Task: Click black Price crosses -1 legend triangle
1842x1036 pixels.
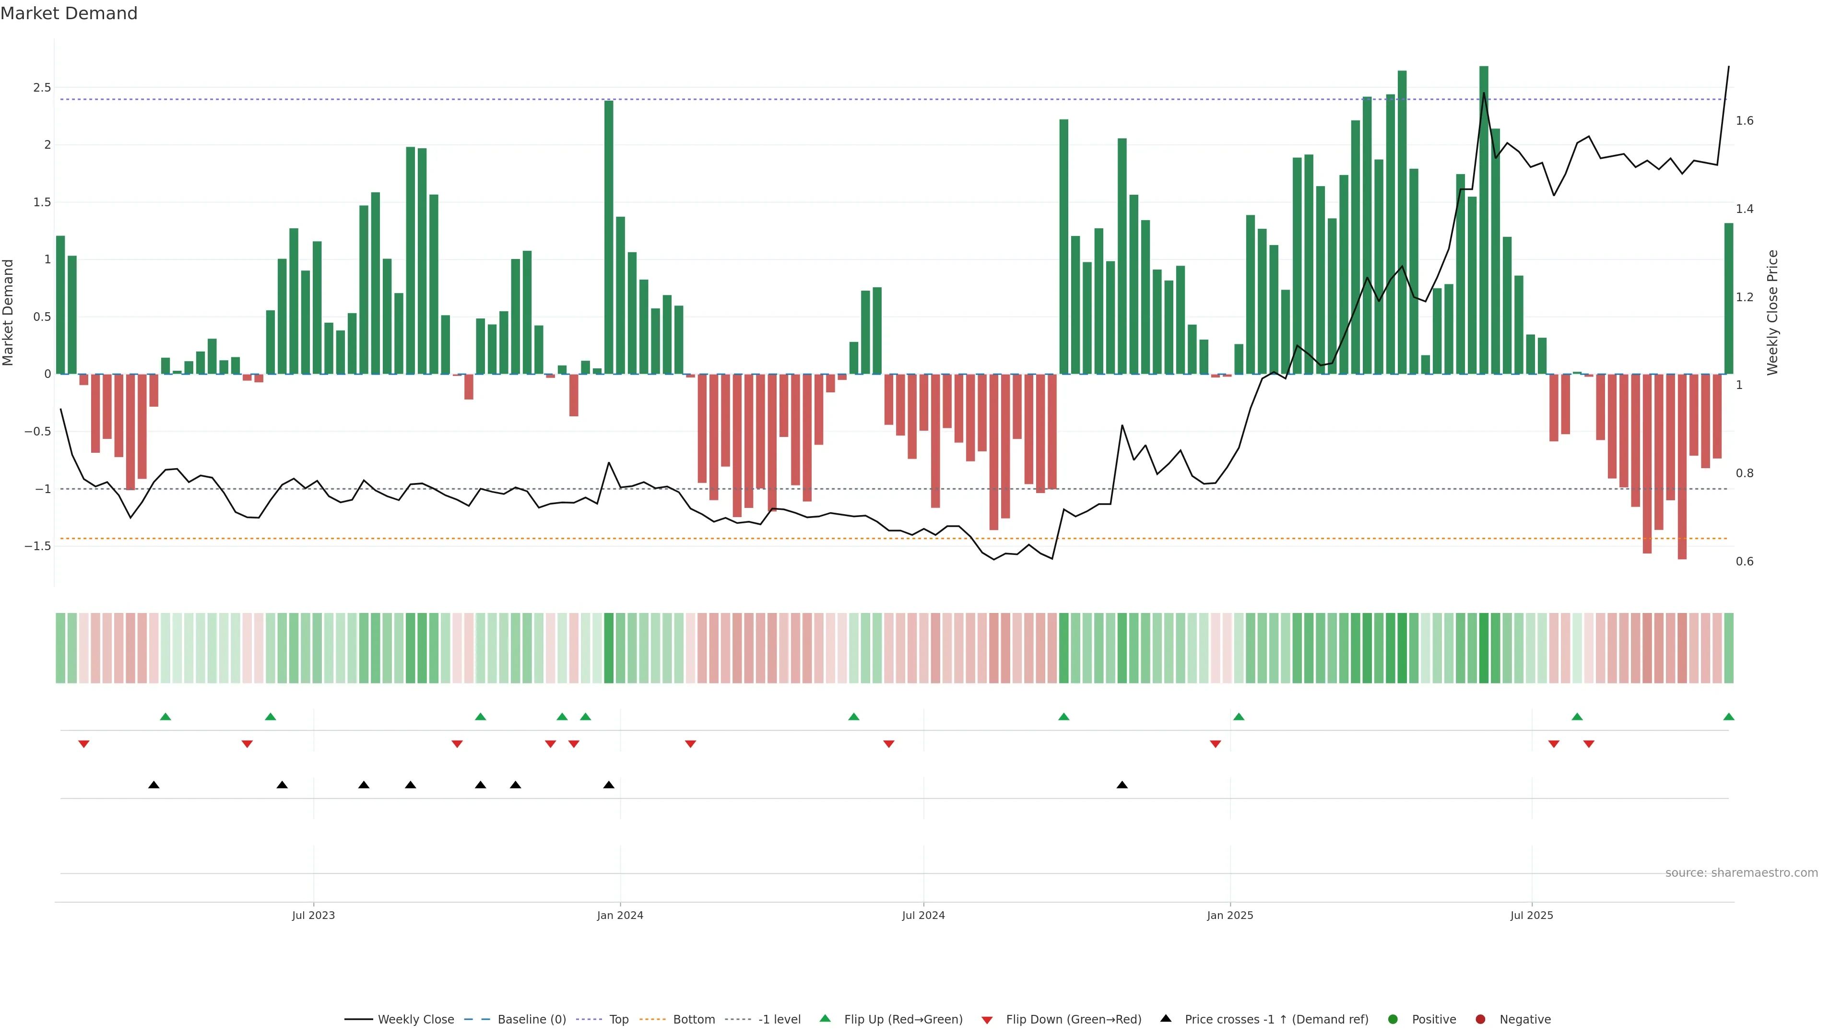Action: [x=1166, y=1018]
